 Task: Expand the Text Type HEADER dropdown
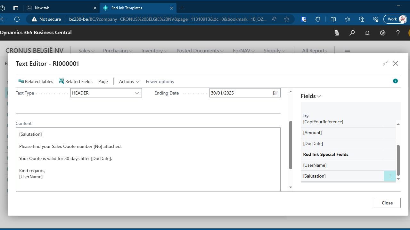point(137,93)
